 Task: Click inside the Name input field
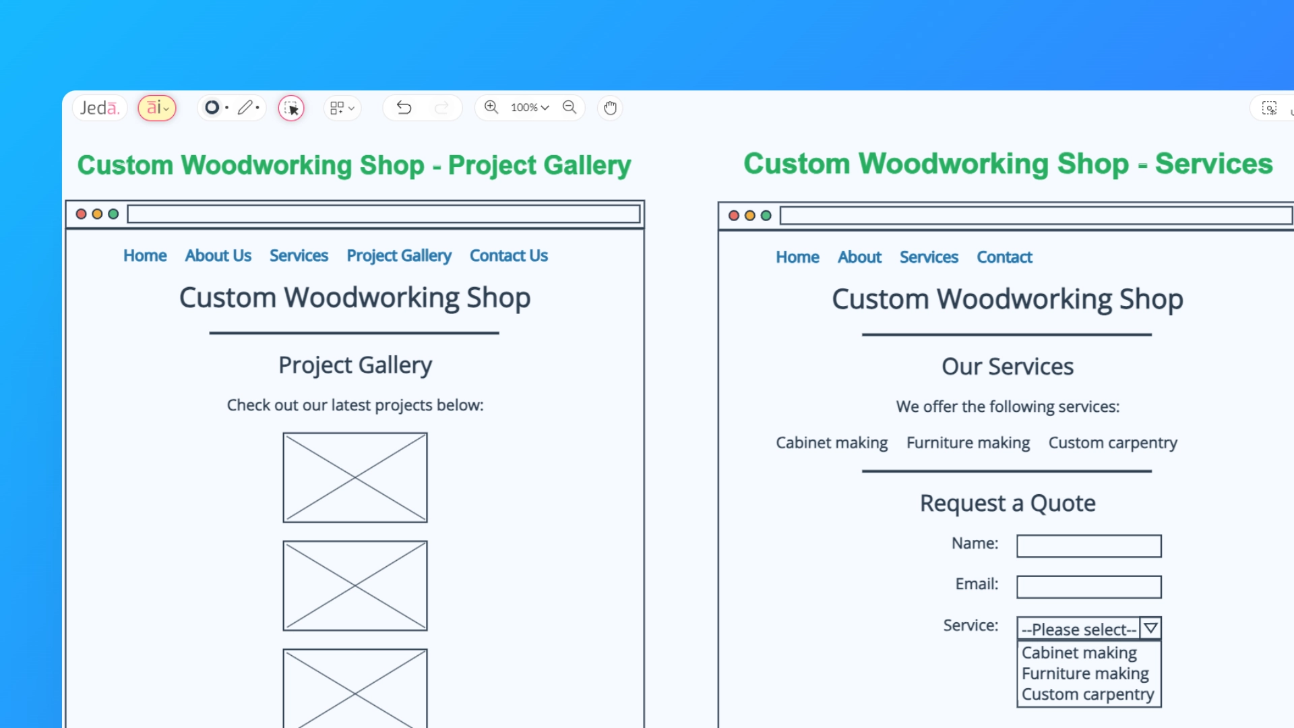tap(1088, 546)
